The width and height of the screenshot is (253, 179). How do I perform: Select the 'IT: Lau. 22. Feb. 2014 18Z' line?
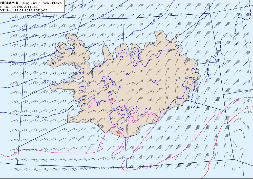pos(19,7)
